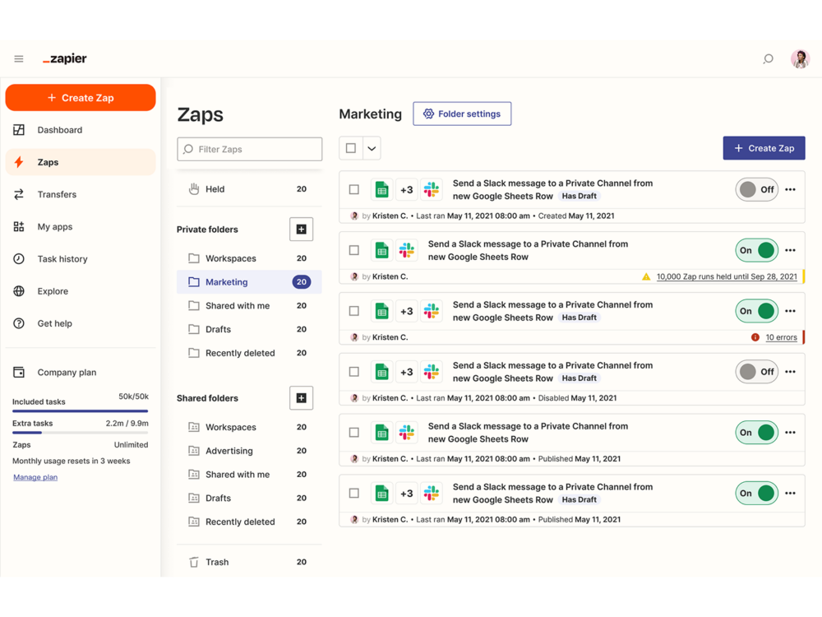Screen dimensions: 822x617
Task: Open the hamburger menu icon
Action: point(19,59)
